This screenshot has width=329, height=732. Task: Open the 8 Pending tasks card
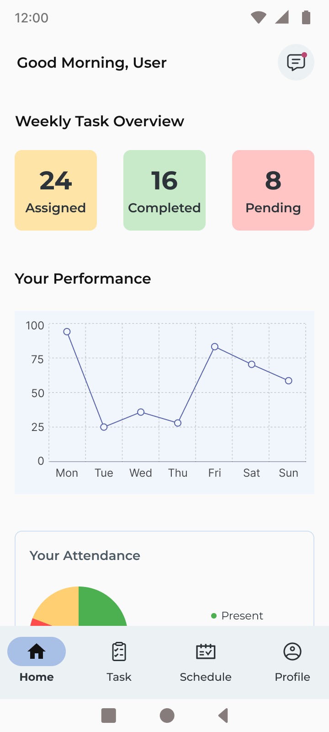coord(273,190)
